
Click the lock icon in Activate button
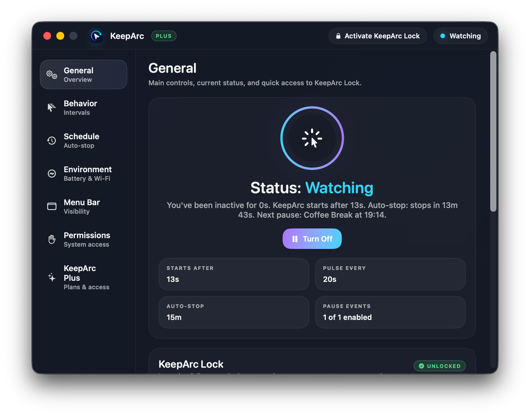[338, 36]
